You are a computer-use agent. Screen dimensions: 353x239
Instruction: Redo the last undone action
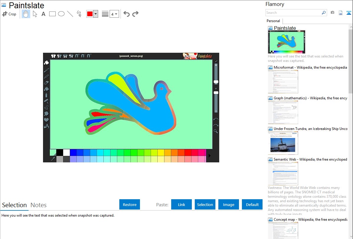pyautogui.click(x=135, y=14)
